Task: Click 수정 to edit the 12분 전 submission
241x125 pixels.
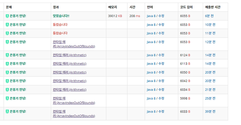Action: pyautogui.click(x=161, y=42)
